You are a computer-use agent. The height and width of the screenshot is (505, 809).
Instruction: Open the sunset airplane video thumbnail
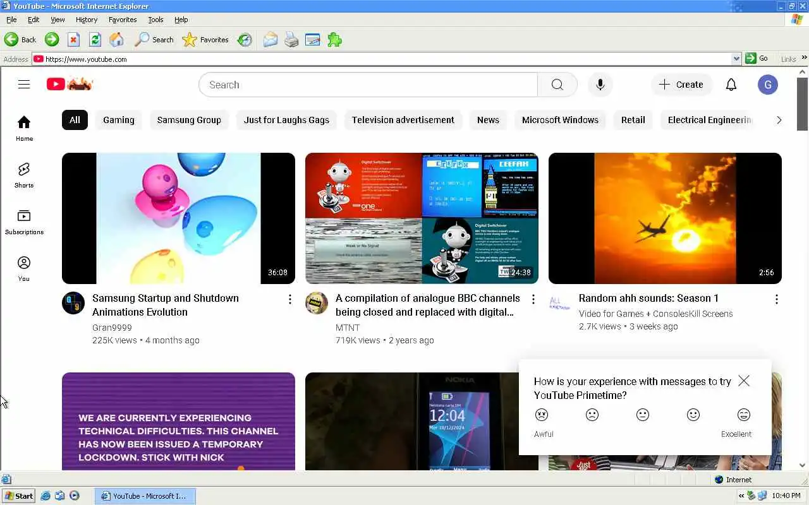click(665, 218)
